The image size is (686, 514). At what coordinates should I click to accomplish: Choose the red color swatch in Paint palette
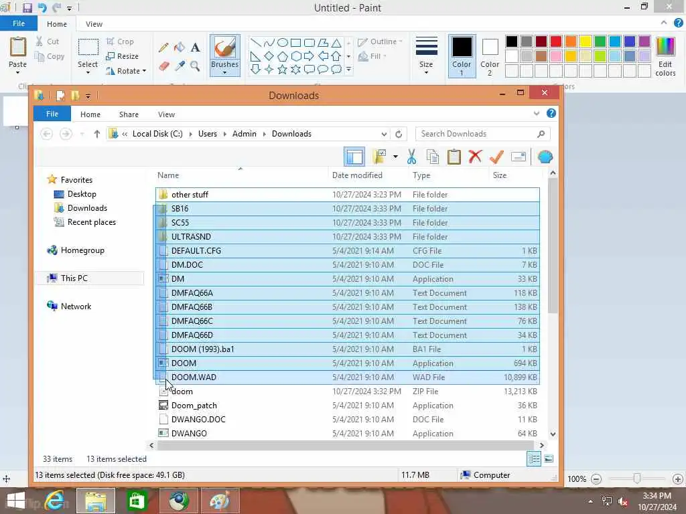pos(556,41)
